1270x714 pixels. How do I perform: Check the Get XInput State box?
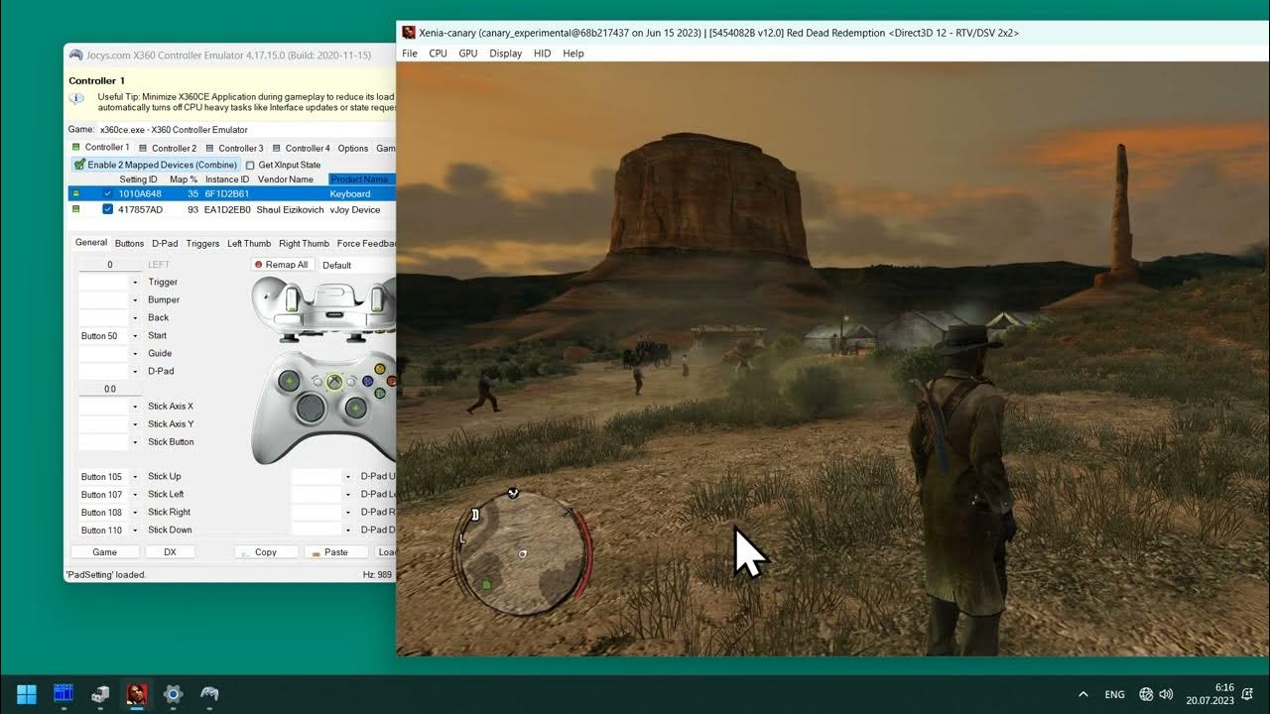(251, 165)
